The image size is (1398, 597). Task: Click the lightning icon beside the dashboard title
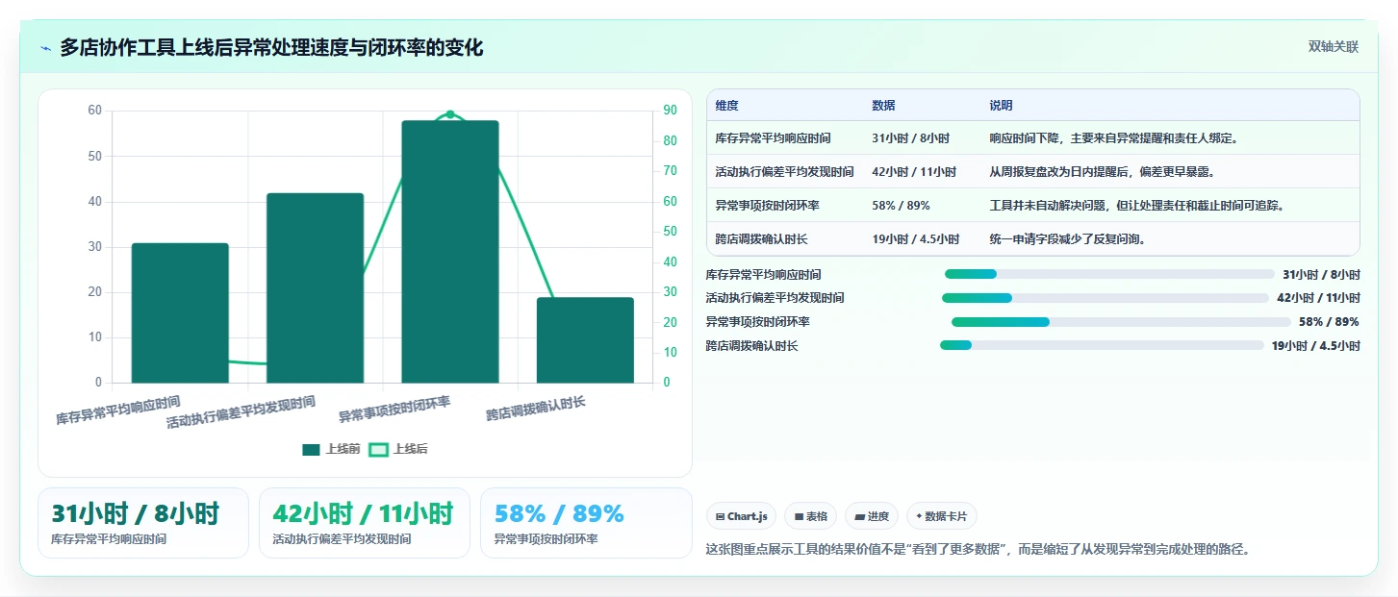point(45,48)
